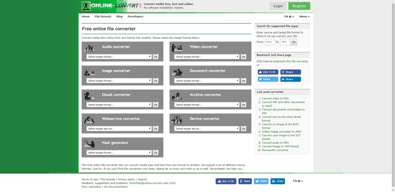Click the Image converter icon
Image resolution: width=395 pixels, height=192 pixels.
pyautogui.click(x=90, y=71)
